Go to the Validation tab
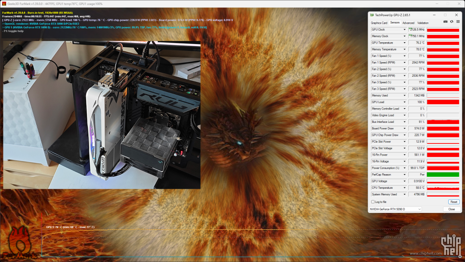 [x=423, y=23]
